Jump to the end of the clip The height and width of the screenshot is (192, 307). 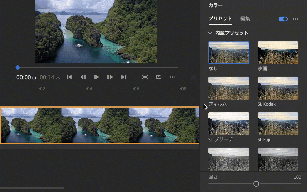pos(124,77)
